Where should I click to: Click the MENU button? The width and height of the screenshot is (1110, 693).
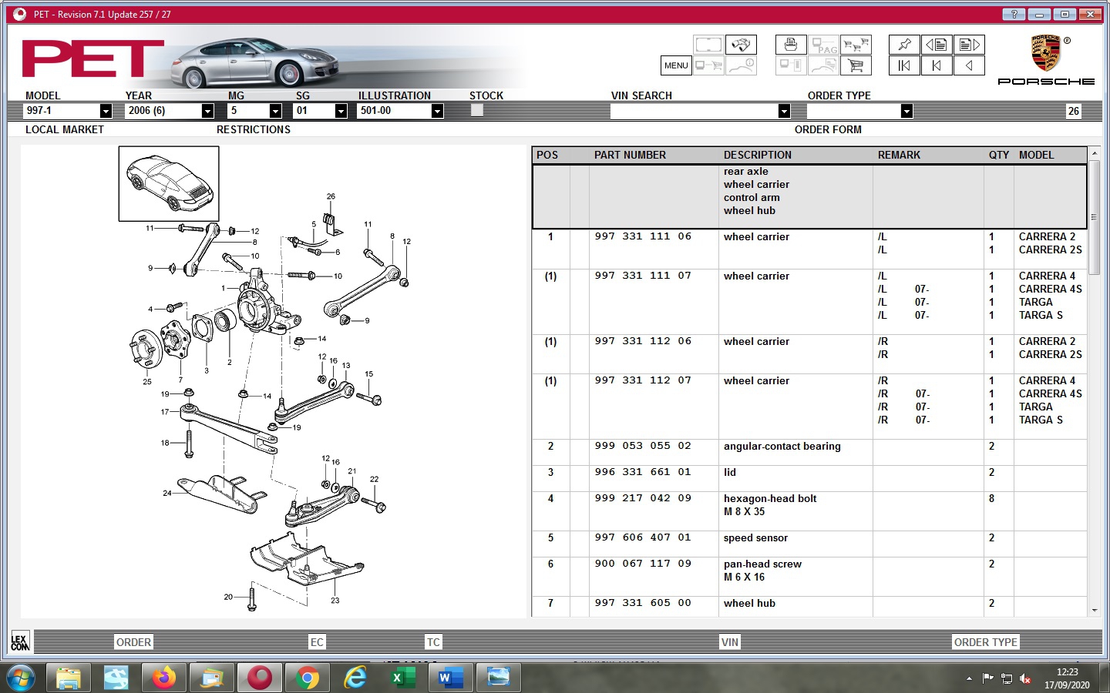(x=676, y=65)
